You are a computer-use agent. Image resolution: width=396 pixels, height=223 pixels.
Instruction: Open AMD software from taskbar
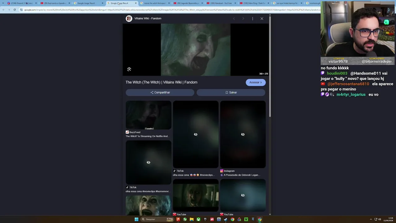[178, 219]
